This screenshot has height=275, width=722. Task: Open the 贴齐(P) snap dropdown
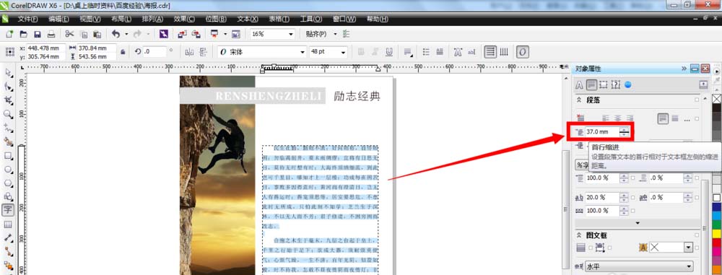coord(335,35)
